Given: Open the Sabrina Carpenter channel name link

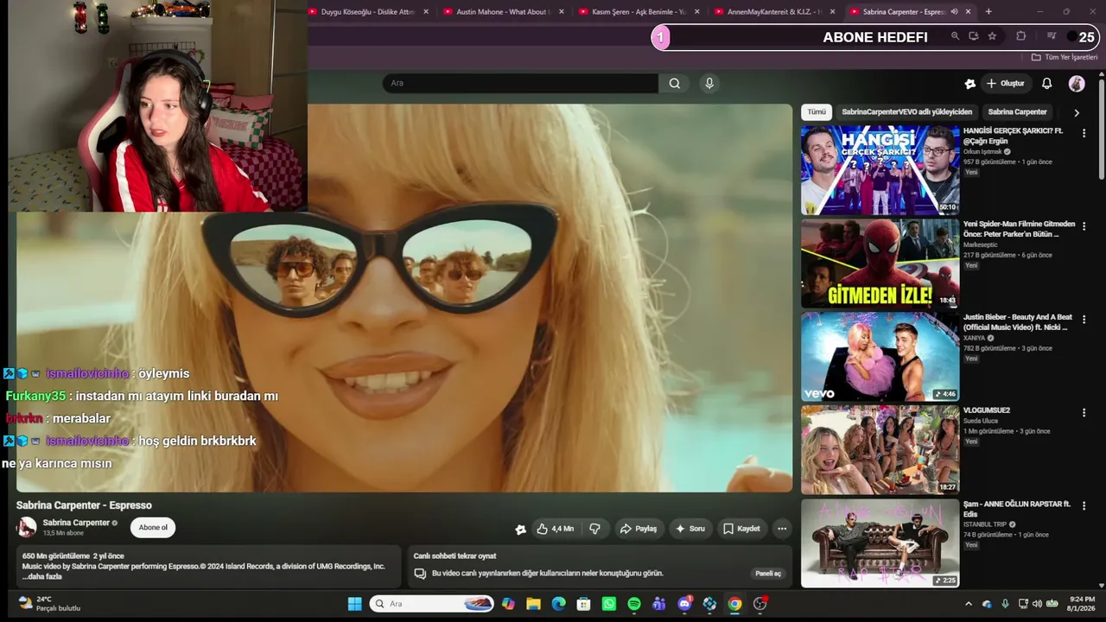Looking at the screenshot, I should point(76,523).
